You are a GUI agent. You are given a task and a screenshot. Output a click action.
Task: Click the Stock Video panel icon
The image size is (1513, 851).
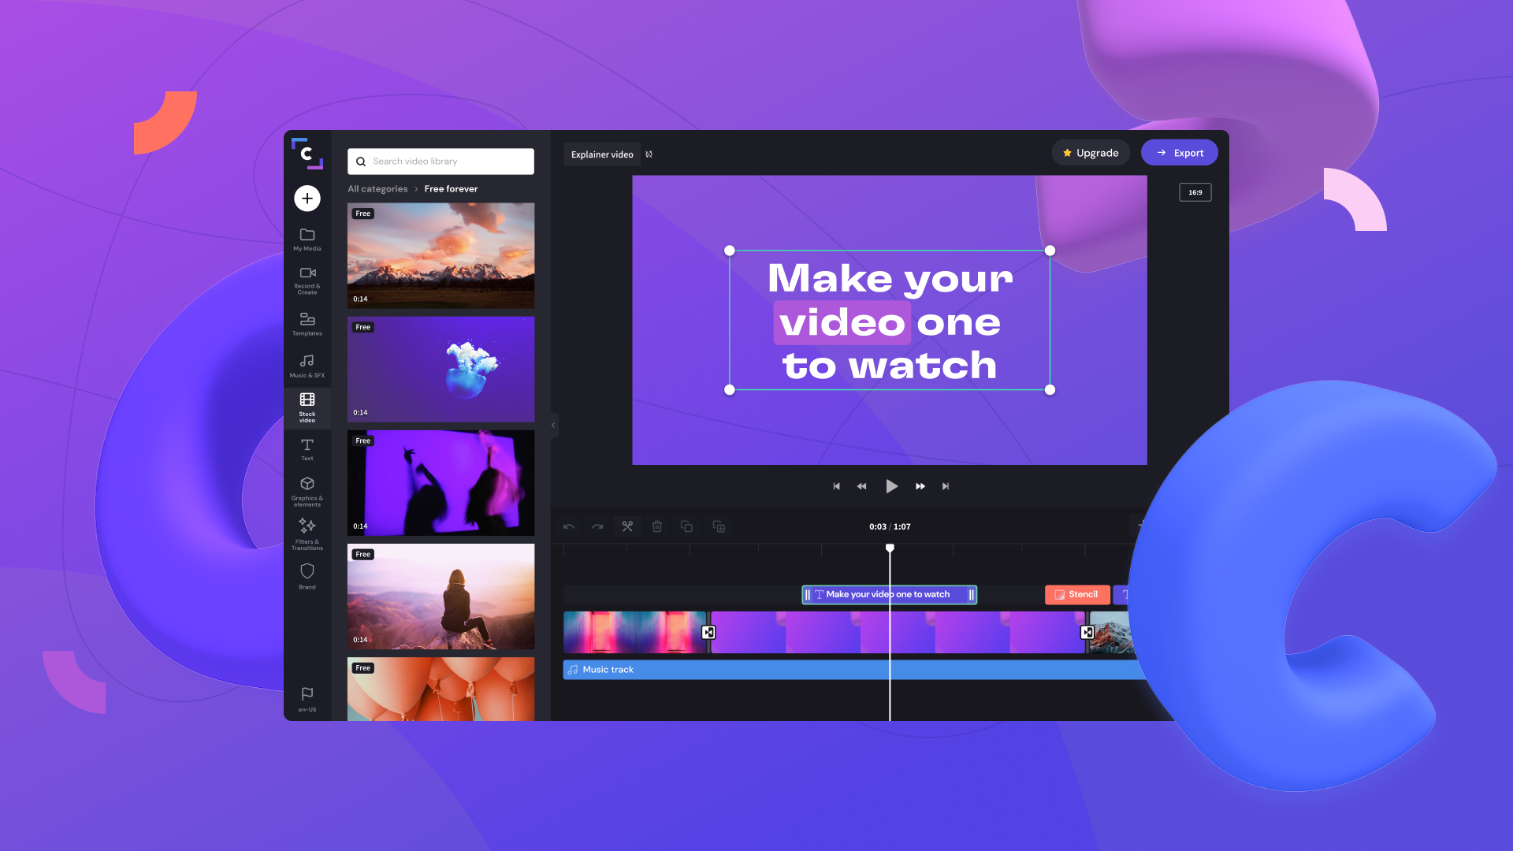point(307,405)
